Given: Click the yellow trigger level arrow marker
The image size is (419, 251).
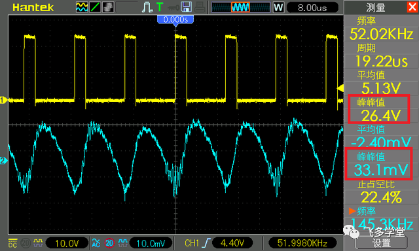Looking at the screenshot, I should click(340, 88).
